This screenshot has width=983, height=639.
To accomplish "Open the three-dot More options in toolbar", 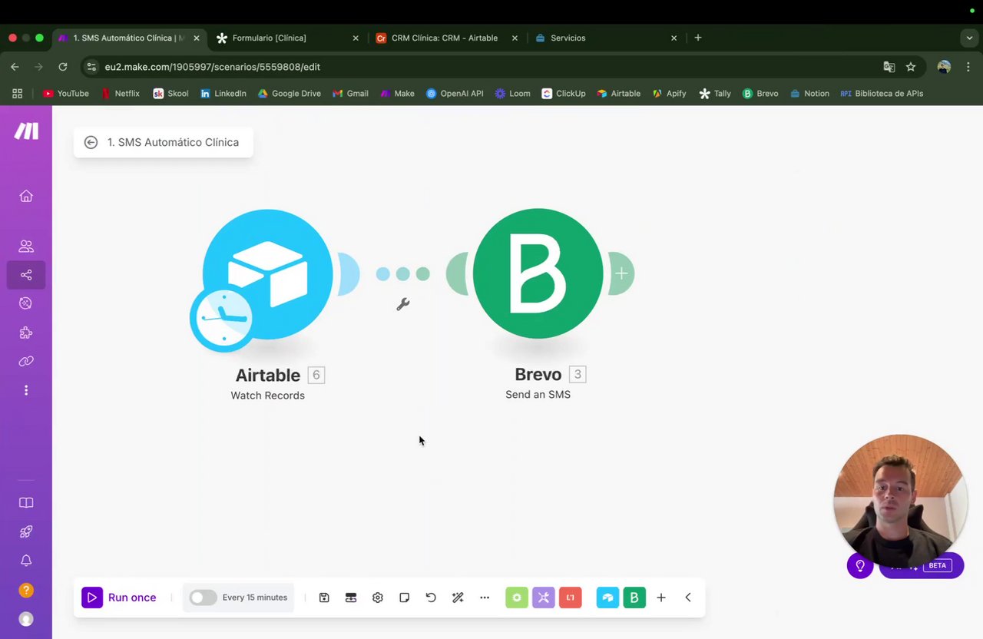I will 485,598.
